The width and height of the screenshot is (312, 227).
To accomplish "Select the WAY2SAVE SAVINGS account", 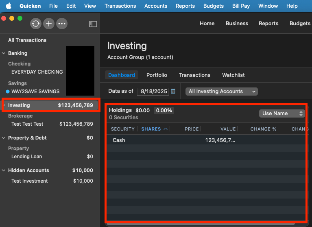I will pos(35,92).
